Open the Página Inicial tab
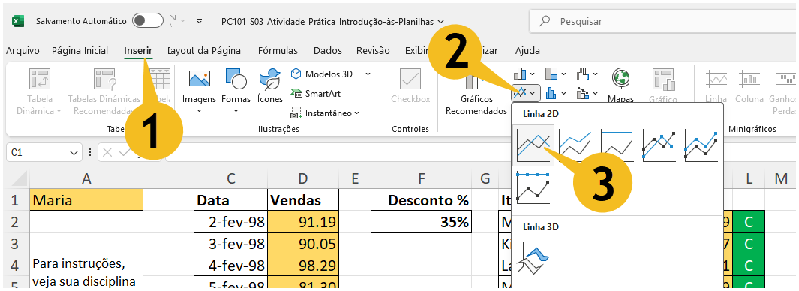The image size is (799, 291). click(80, 50)
